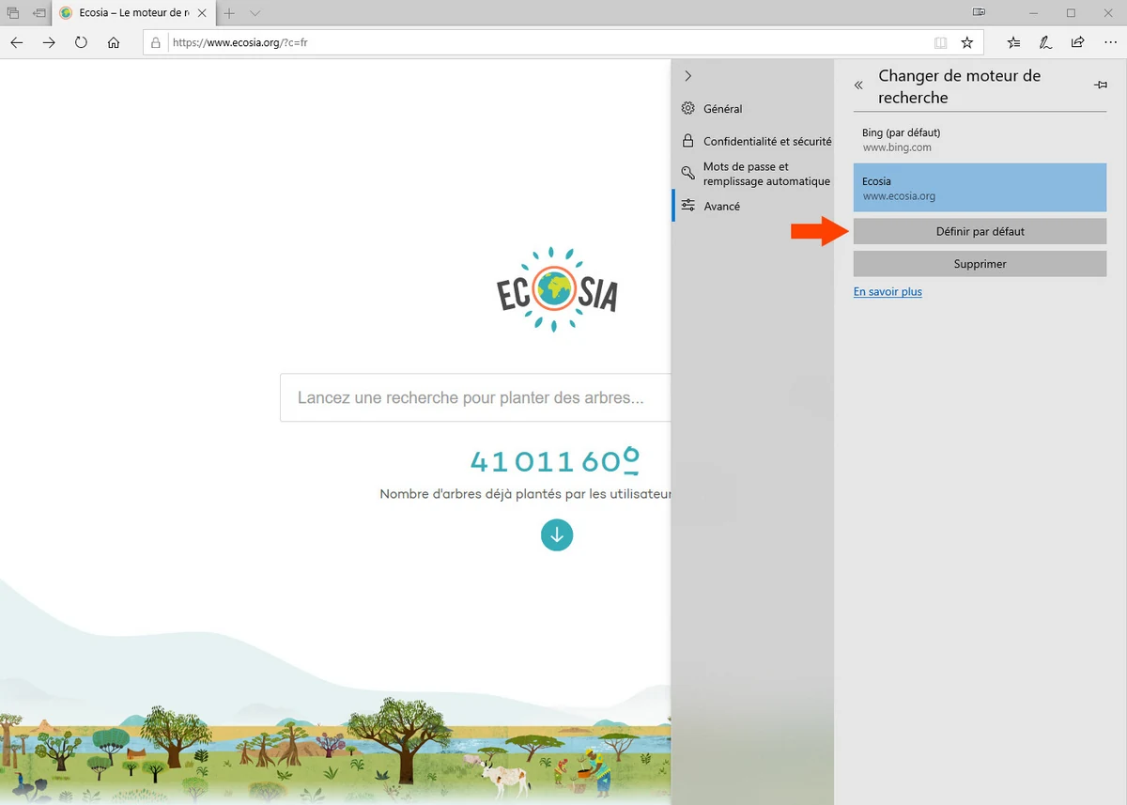The image size is (1127, 805).
Task: Refresh the Ecosia page
Action: click(81, 42)
